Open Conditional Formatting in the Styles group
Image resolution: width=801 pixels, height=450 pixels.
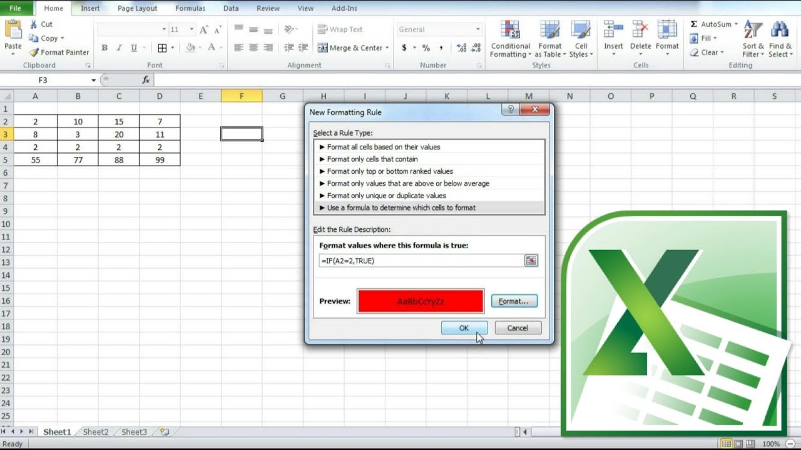point(511,39)
